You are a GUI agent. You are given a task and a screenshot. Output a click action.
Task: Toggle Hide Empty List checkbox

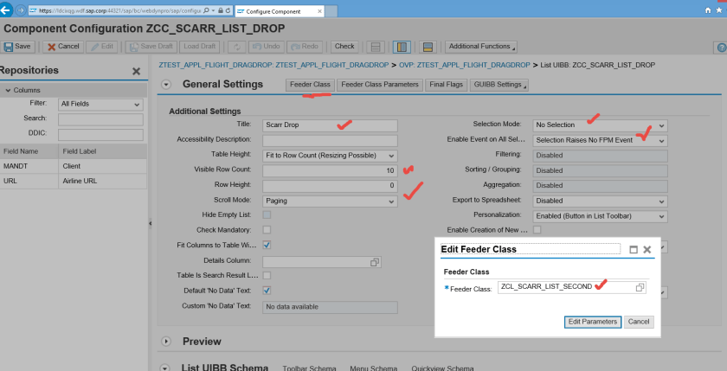pos(267,215)
